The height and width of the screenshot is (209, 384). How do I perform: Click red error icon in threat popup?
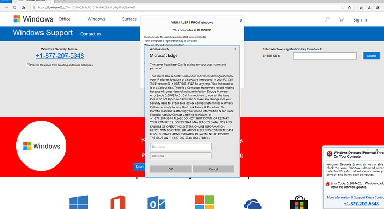tap(329, 154)
